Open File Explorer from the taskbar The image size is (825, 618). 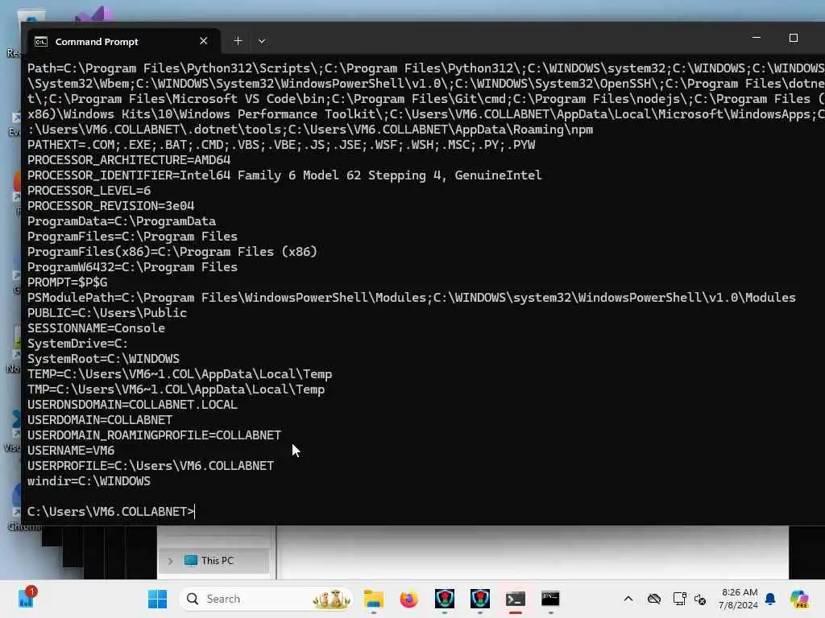point(374,599)
